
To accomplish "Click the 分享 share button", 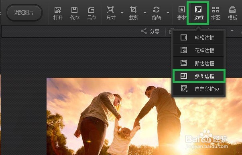I will click(150, 31).
